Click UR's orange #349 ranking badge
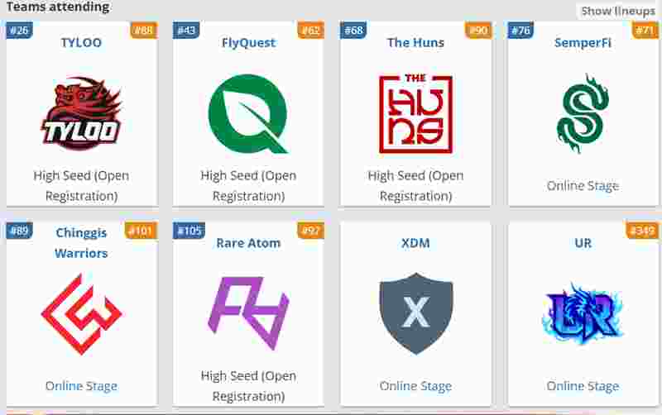This screenshot has width=662, height=415. [x=642, y=231]
